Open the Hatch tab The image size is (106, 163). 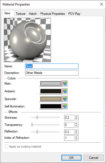(33, 14)
